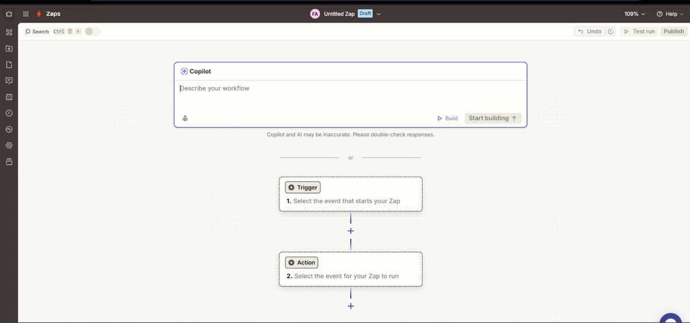Click the Action badge button

(302, 263)
